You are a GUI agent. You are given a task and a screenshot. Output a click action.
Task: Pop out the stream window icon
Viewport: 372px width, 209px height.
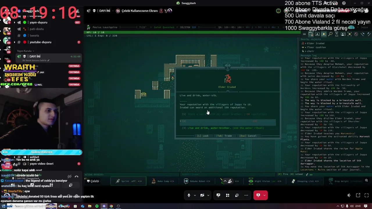[358, 195]
